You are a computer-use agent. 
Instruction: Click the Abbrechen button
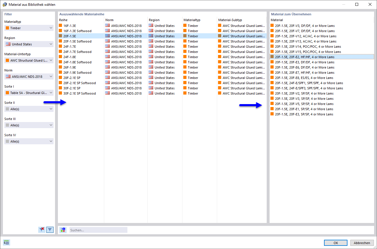362,243
